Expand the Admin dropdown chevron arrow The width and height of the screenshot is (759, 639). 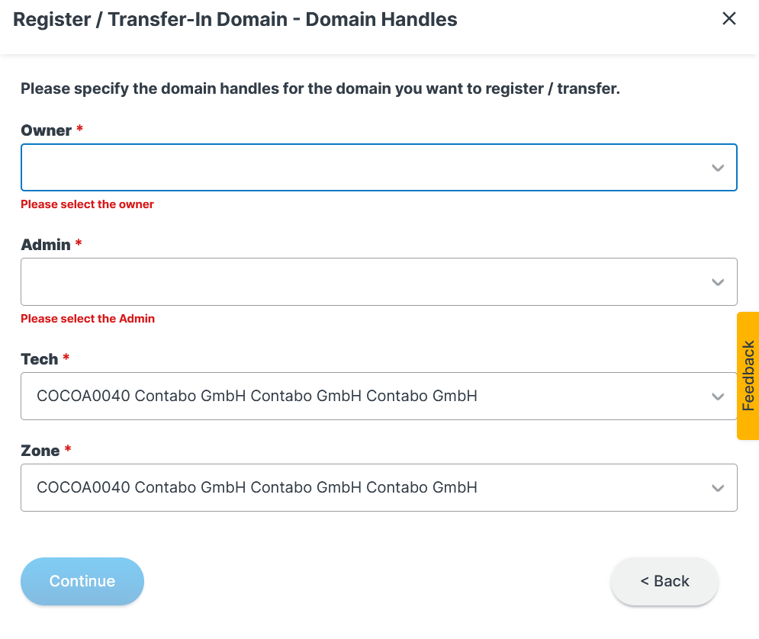[717, 282]
